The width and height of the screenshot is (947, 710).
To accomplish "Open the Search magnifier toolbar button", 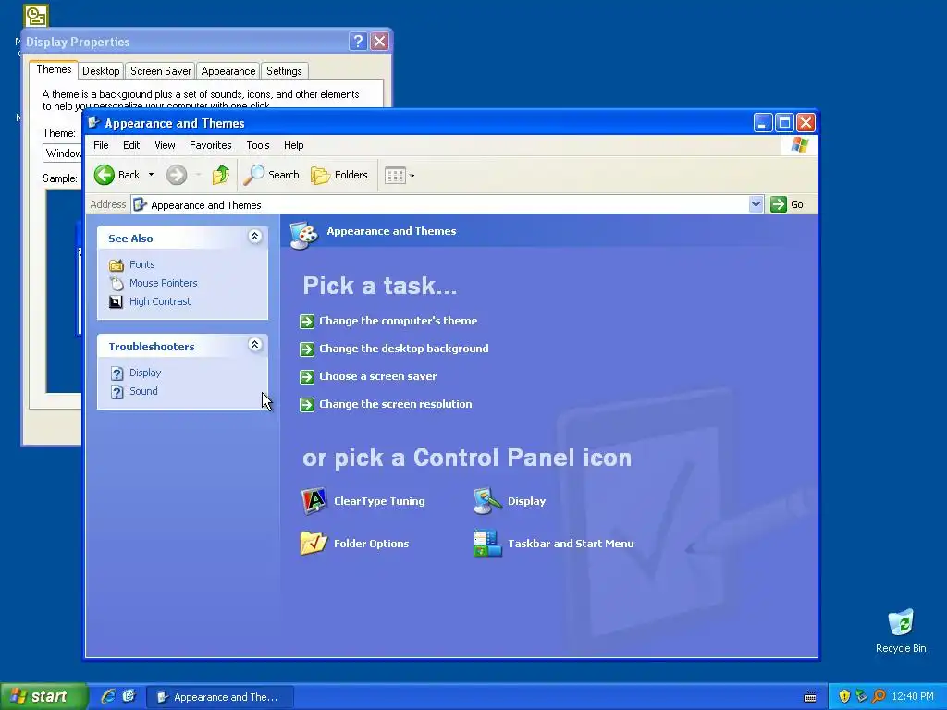I will click(271, 175).
